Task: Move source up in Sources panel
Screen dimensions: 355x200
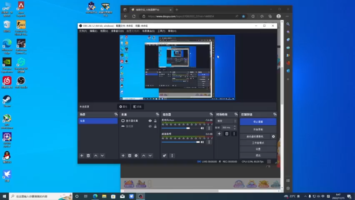Action: (x=143, y=156)
